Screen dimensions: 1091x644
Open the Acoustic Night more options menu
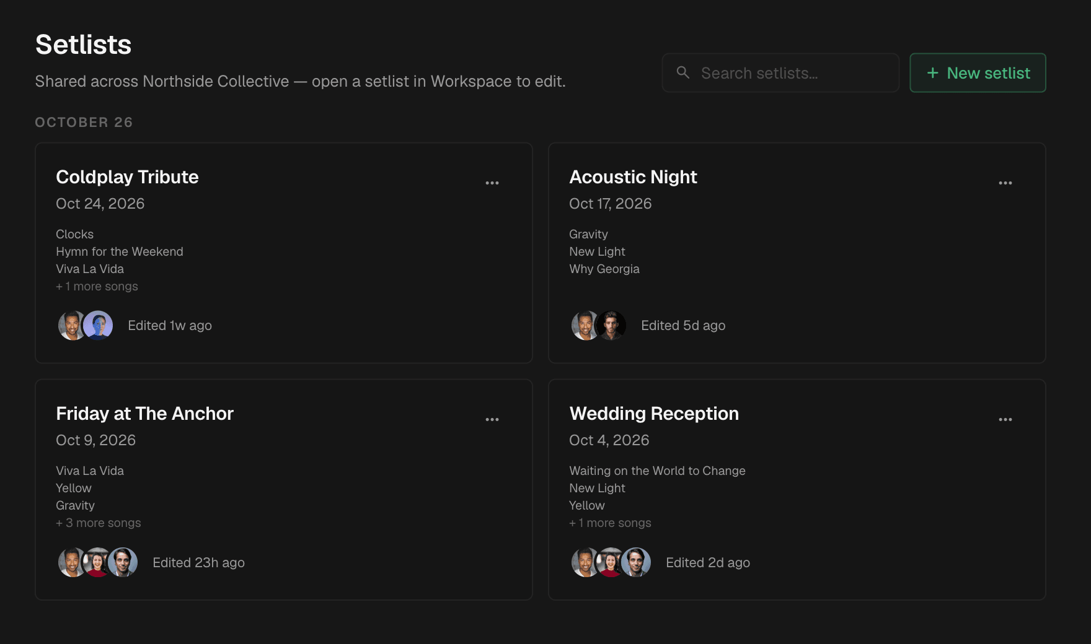(1005, 183)
